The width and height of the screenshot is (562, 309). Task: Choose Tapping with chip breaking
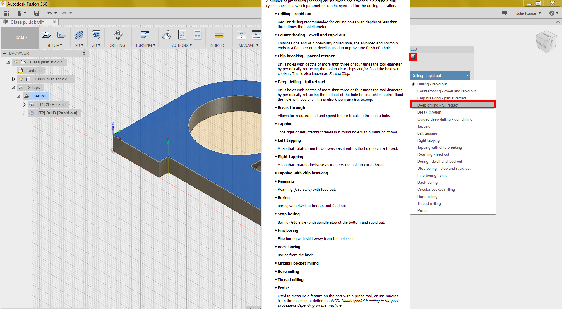[453, 147]
